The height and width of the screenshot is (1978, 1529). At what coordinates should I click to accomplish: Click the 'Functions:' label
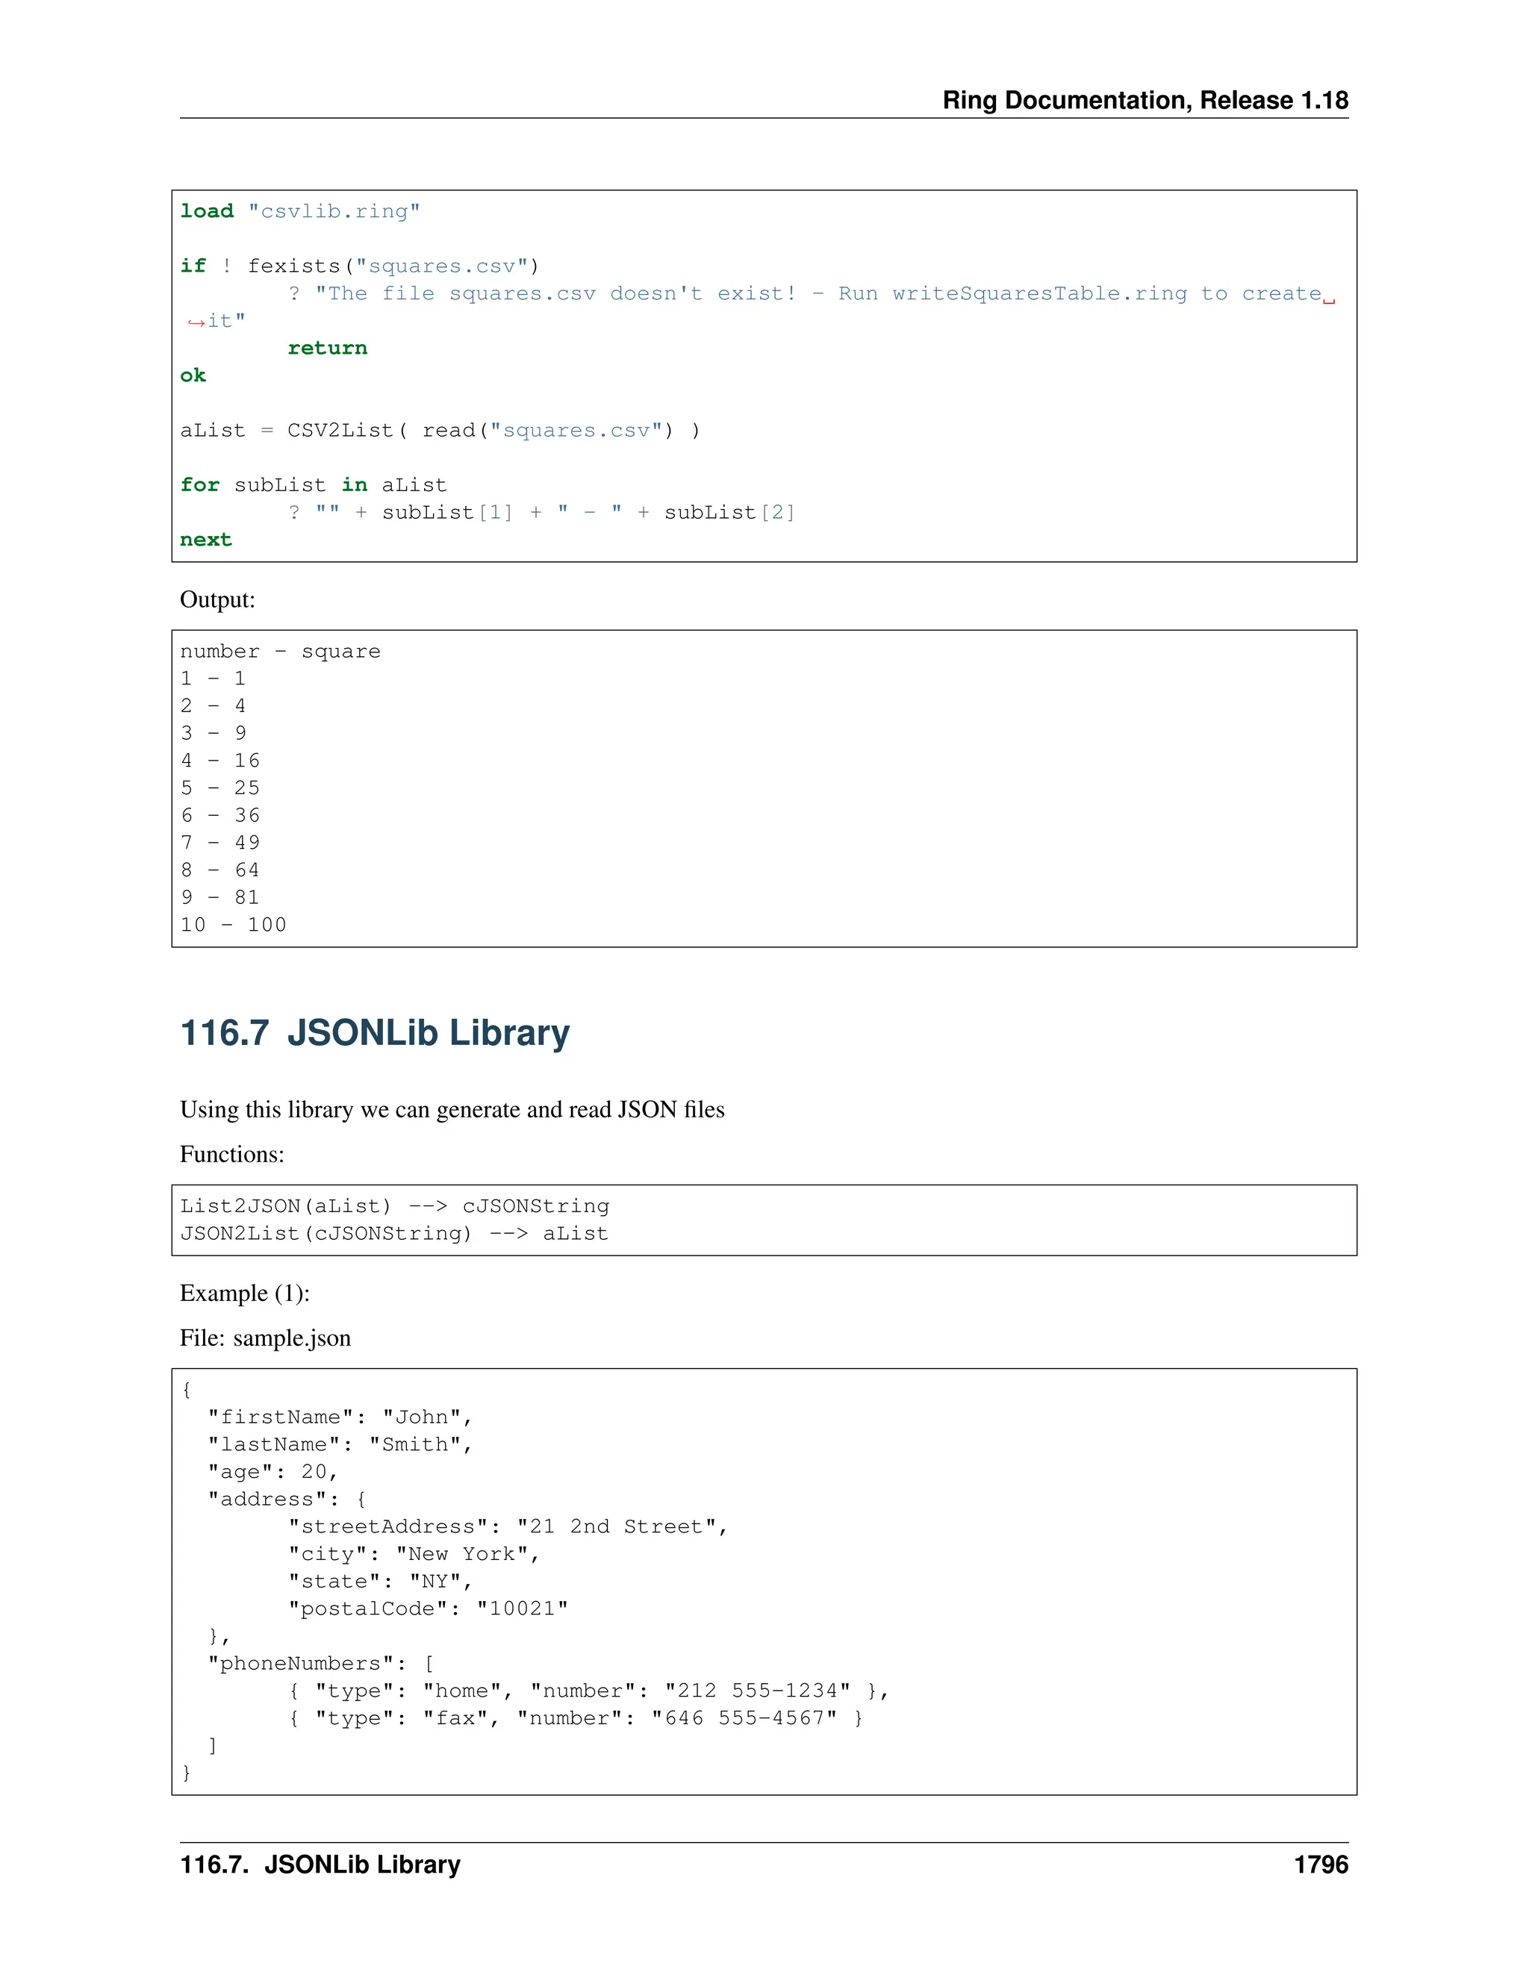click(x=232, y=1154)
